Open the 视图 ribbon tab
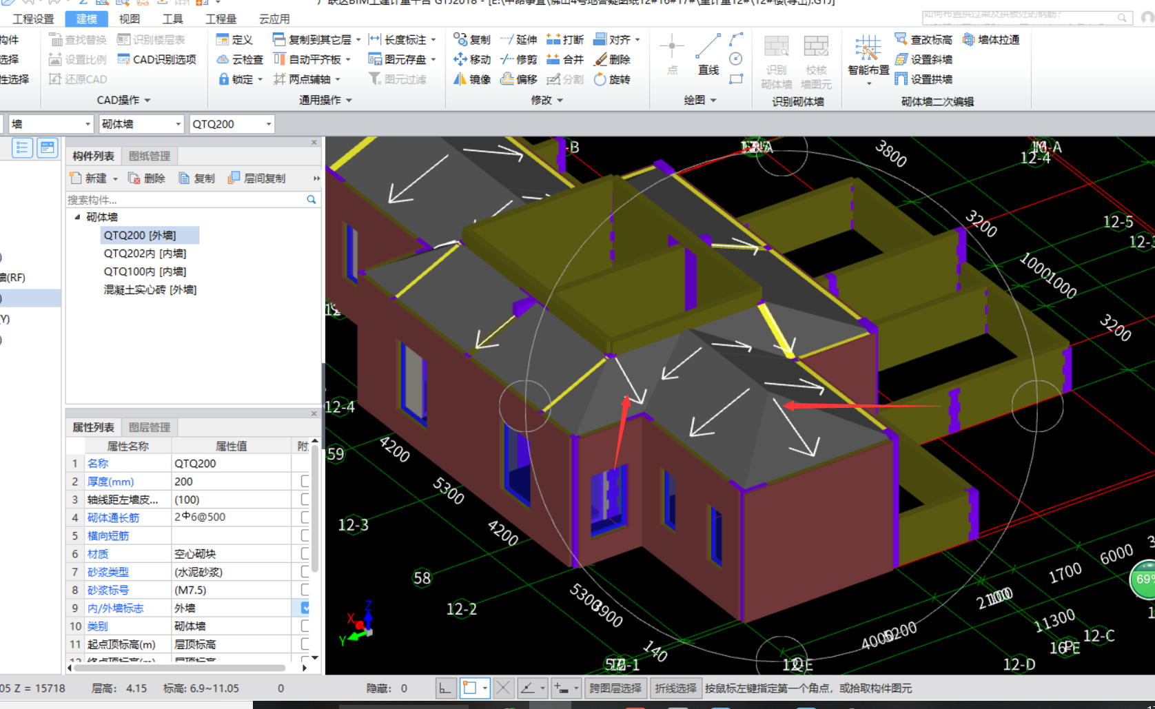This screenshot has width=1155, height=709. tap(130, 19)
